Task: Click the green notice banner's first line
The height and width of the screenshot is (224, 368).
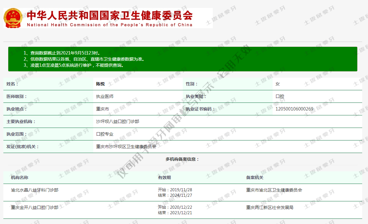Action: (x=62, y=53)
